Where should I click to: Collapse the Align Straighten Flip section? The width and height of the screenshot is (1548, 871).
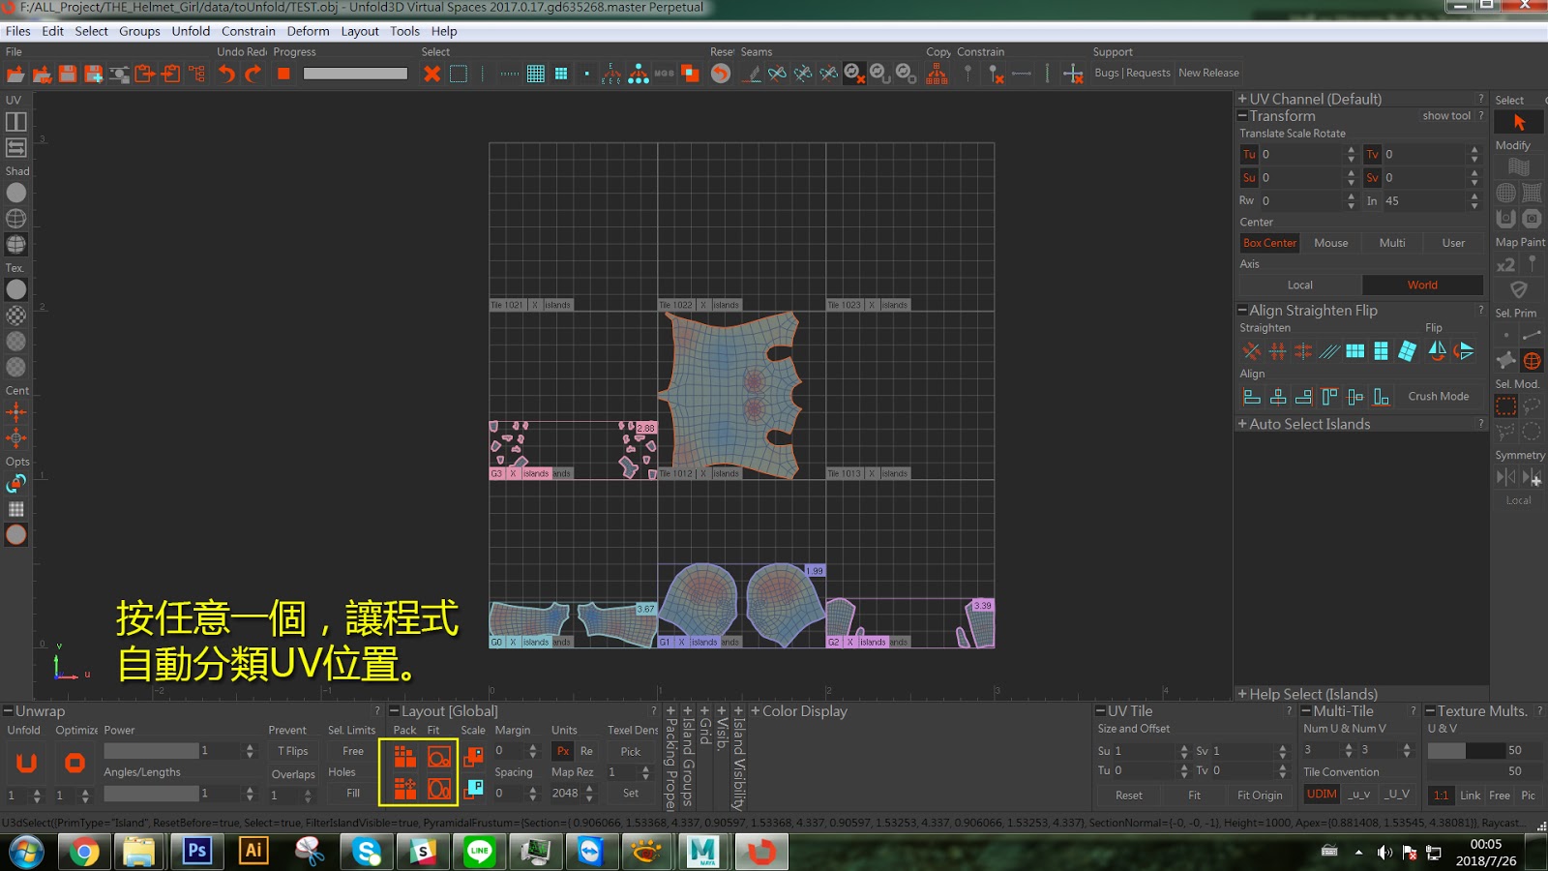click(x=1242, y=311)
